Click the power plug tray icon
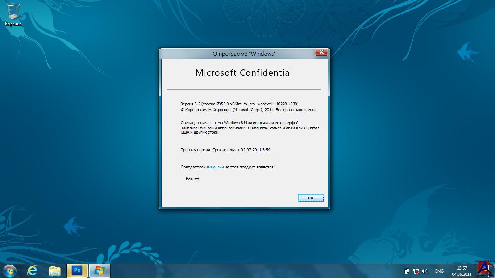This screenshot has height=278, width=495. pyautogui.click(x=407, y=271)
